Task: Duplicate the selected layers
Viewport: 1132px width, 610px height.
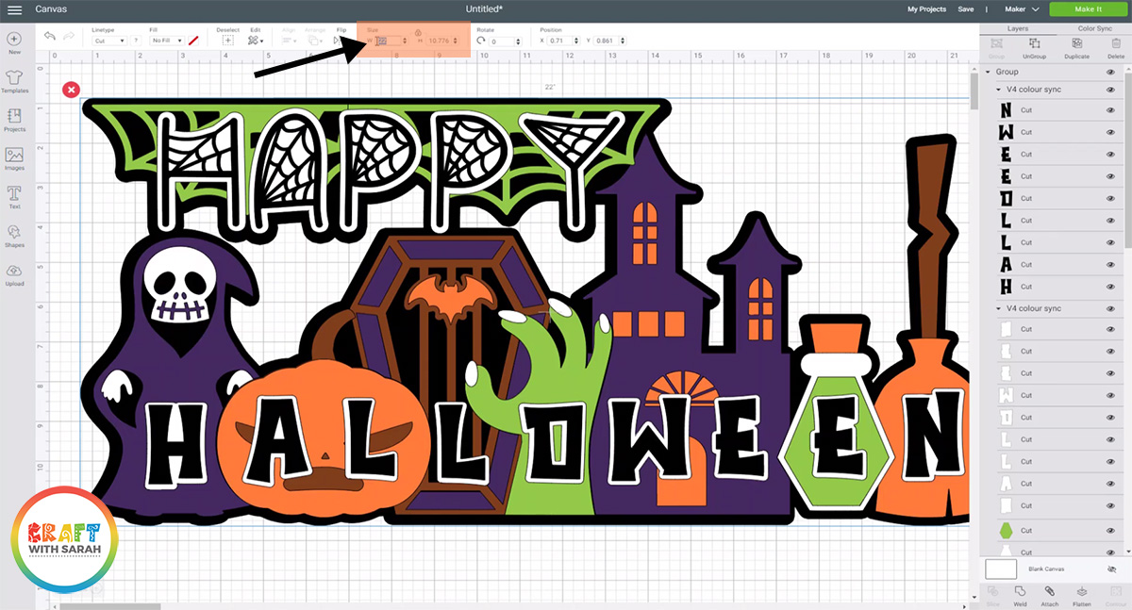Action: click(1079, 48)
